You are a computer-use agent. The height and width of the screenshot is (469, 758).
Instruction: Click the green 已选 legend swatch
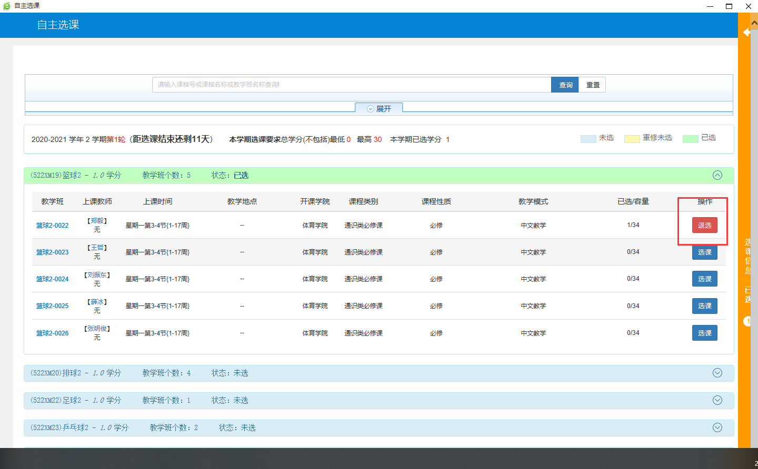tap(690, 139)
